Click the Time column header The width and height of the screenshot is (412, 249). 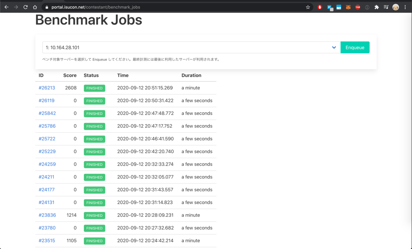click(x=123, y=75)
